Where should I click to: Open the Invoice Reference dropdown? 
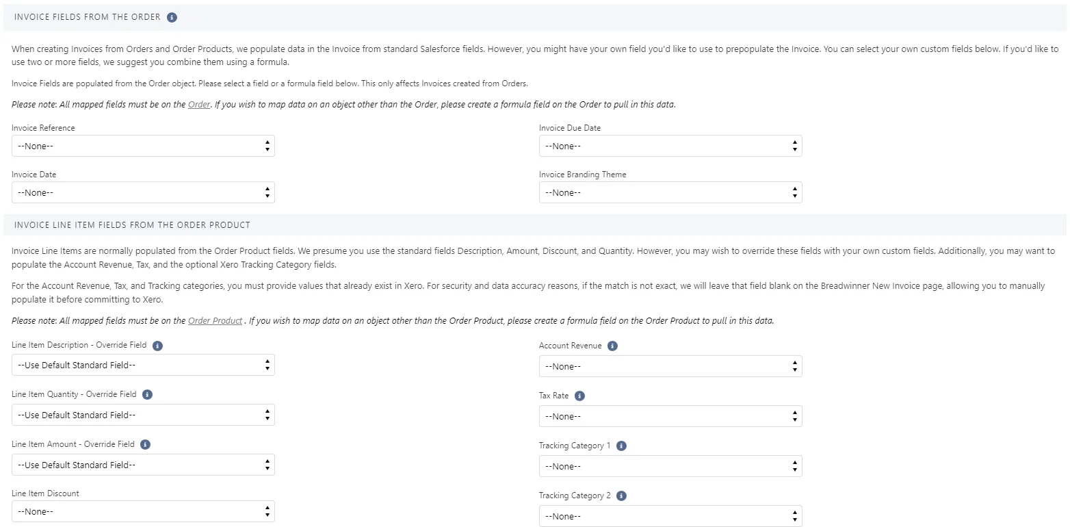(143, 146)
